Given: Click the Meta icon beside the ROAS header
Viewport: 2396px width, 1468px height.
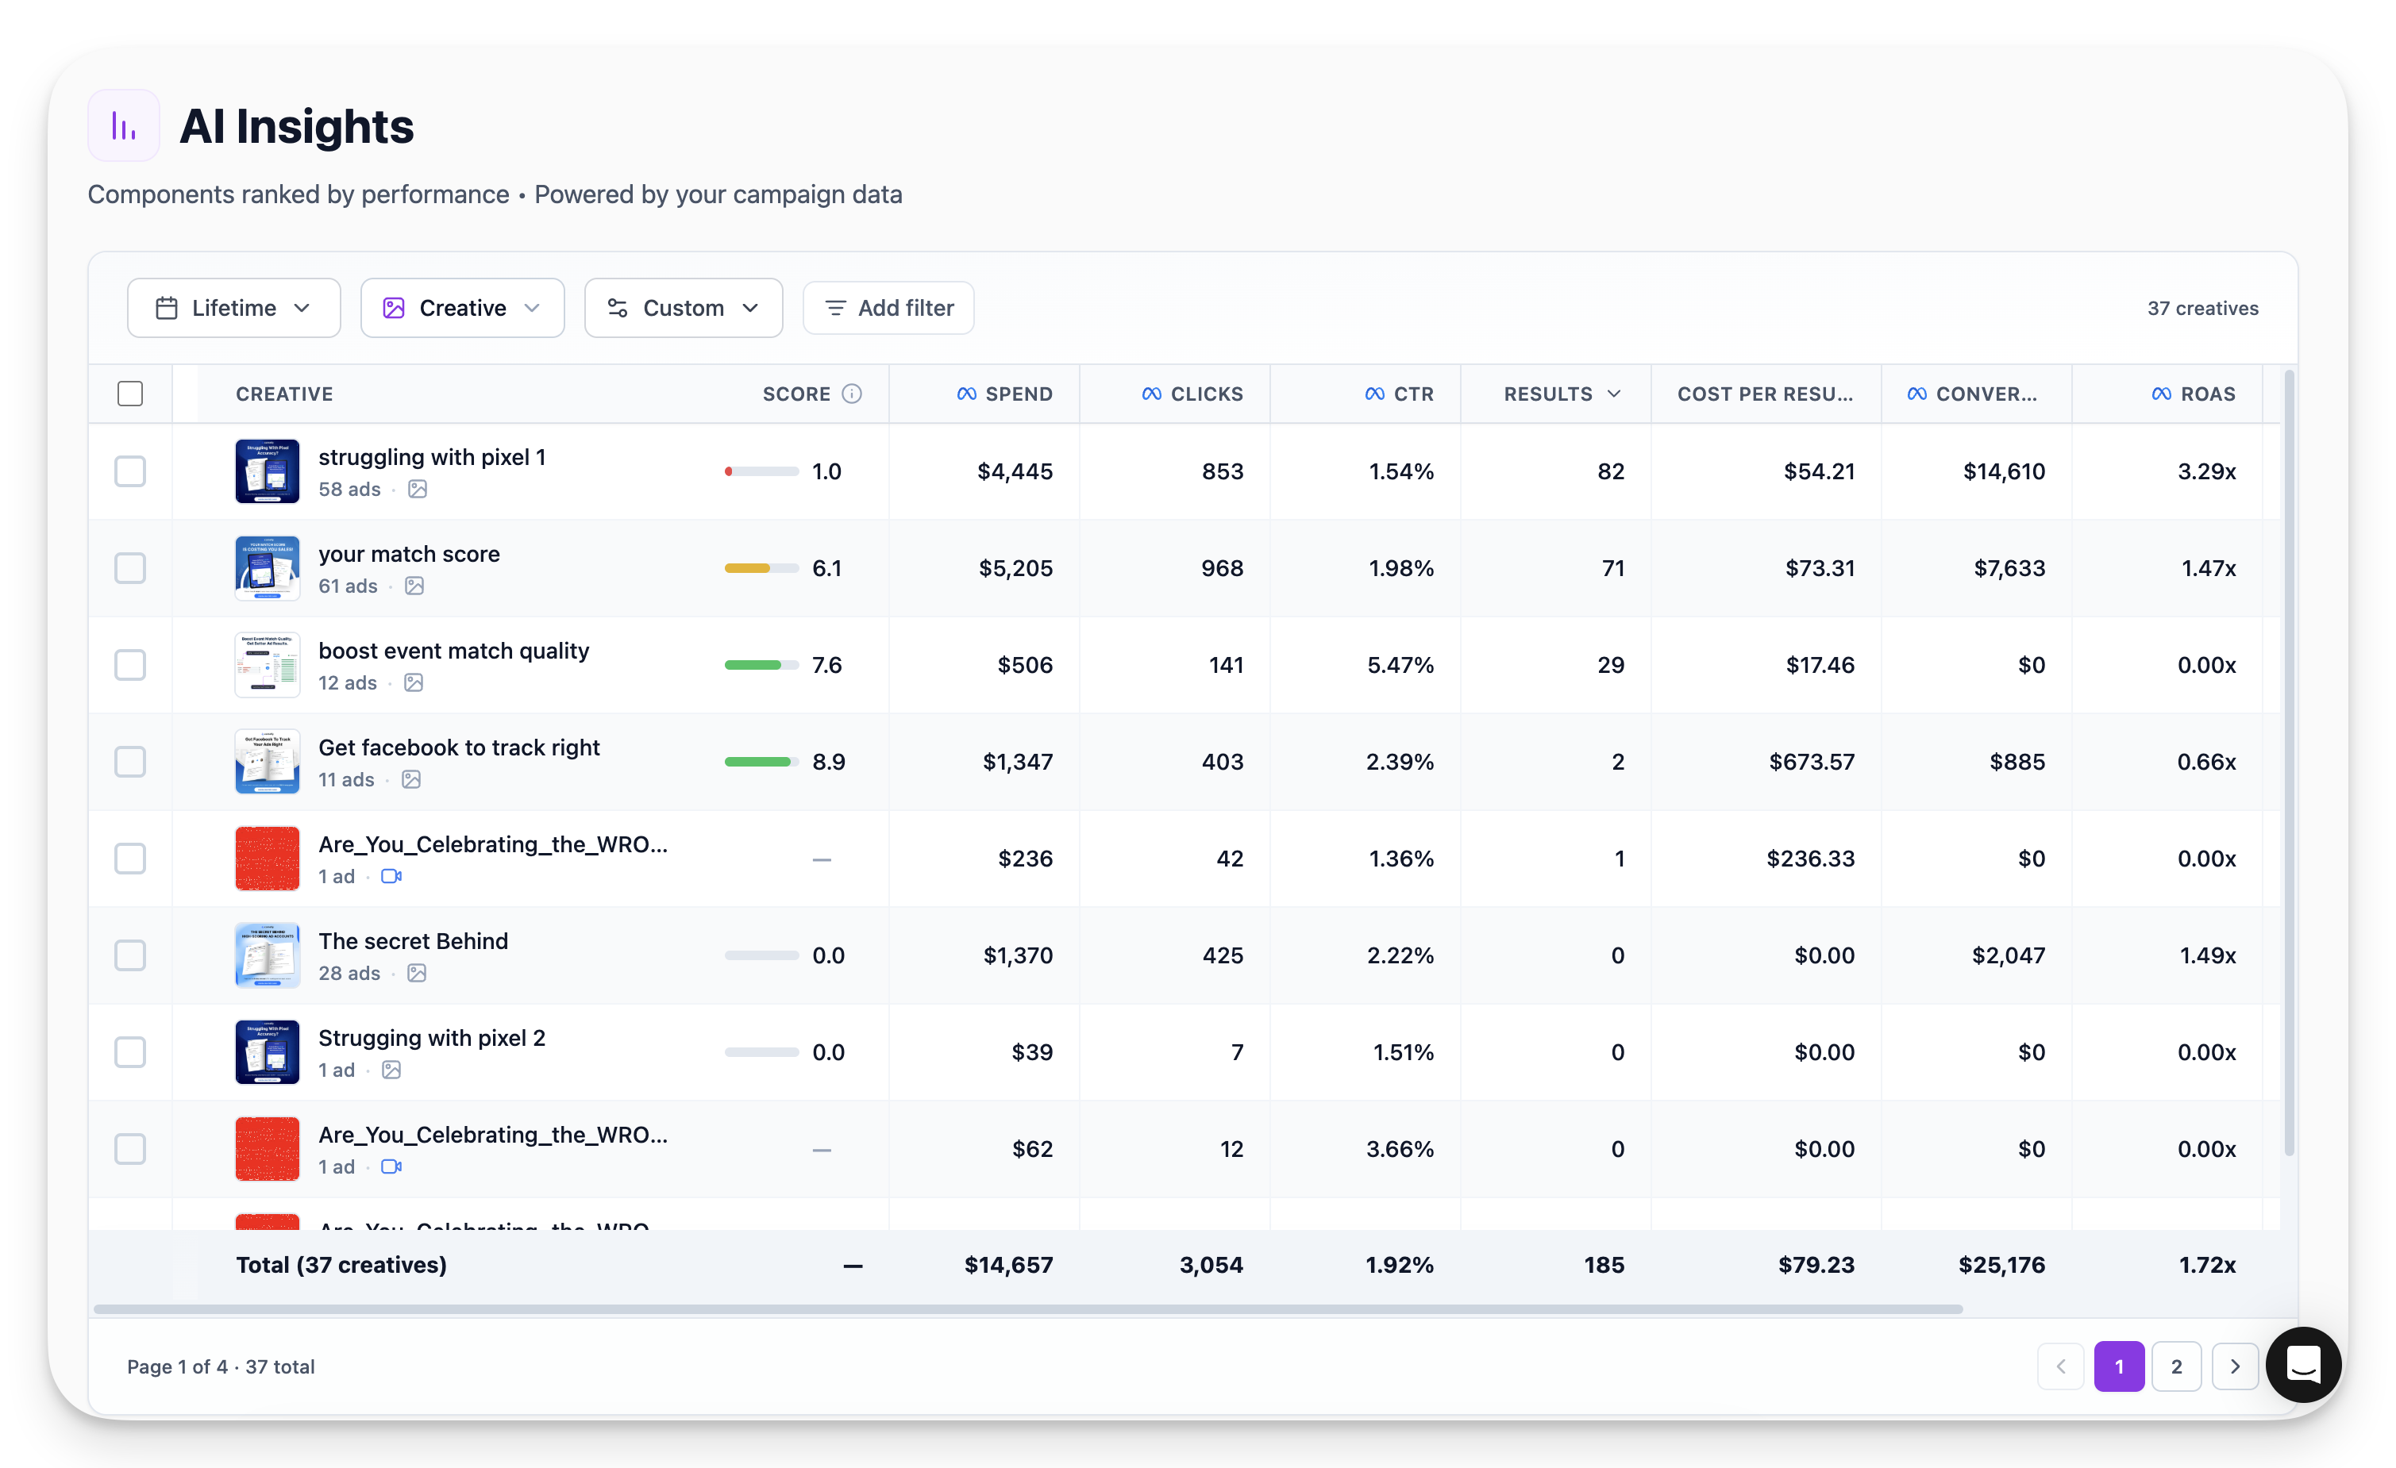Looking at the screenshot, I should point(2161,394).
